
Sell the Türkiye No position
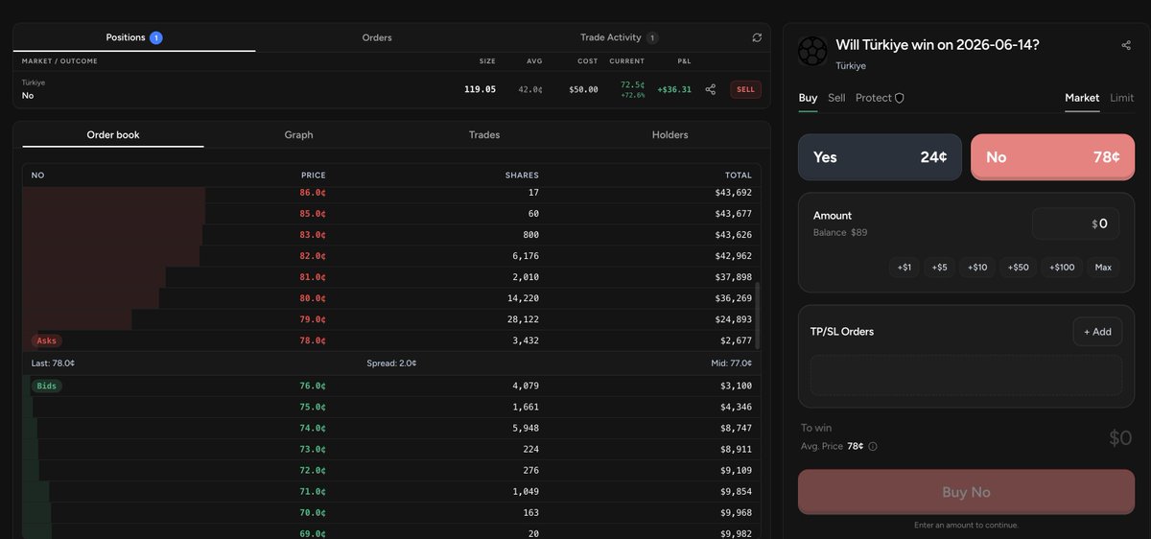pyautogui.click(x=745, y=89)
